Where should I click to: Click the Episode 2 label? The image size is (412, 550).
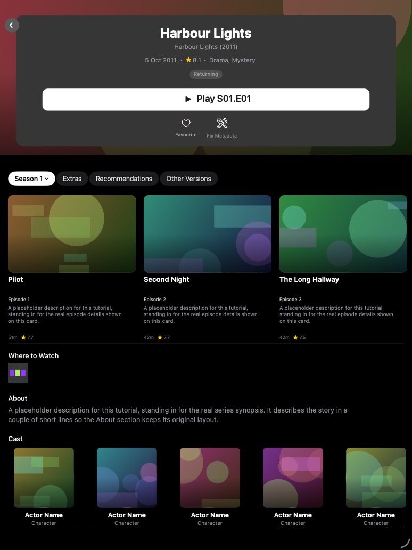pyautogui.click(x=155, y=299)
